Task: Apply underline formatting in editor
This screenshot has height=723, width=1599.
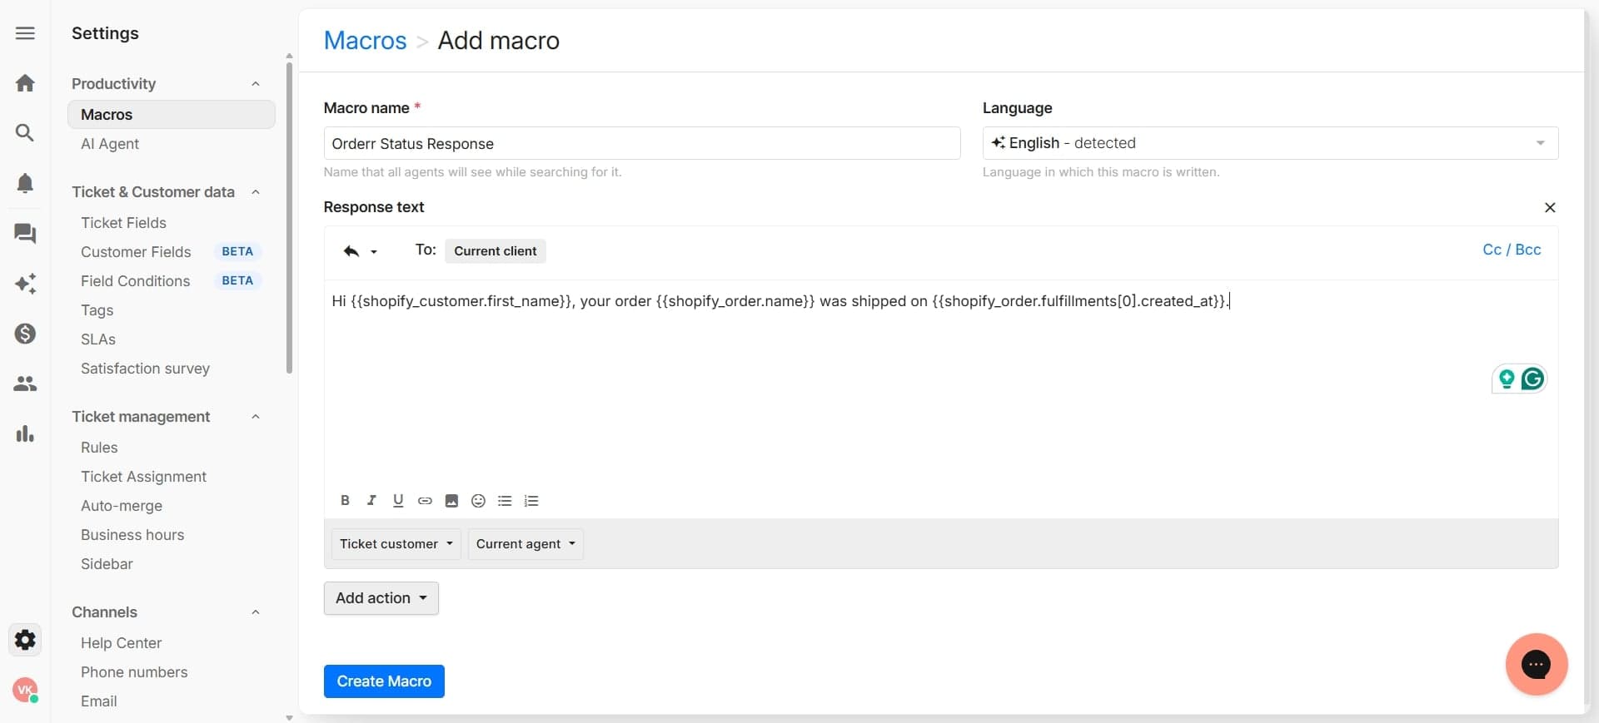Action: click(398, 501)
